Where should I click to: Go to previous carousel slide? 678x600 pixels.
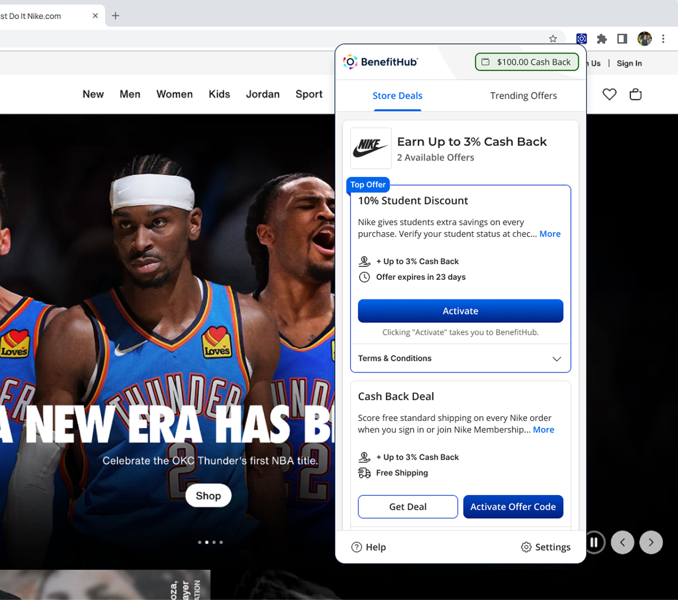pyautogui.click(x=622, y=542)
